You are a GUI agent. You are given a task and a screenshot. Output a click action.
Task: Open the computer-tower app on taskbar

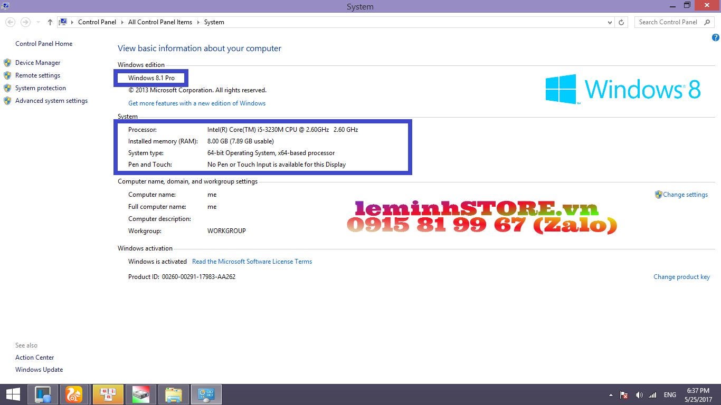pos(43,394)
